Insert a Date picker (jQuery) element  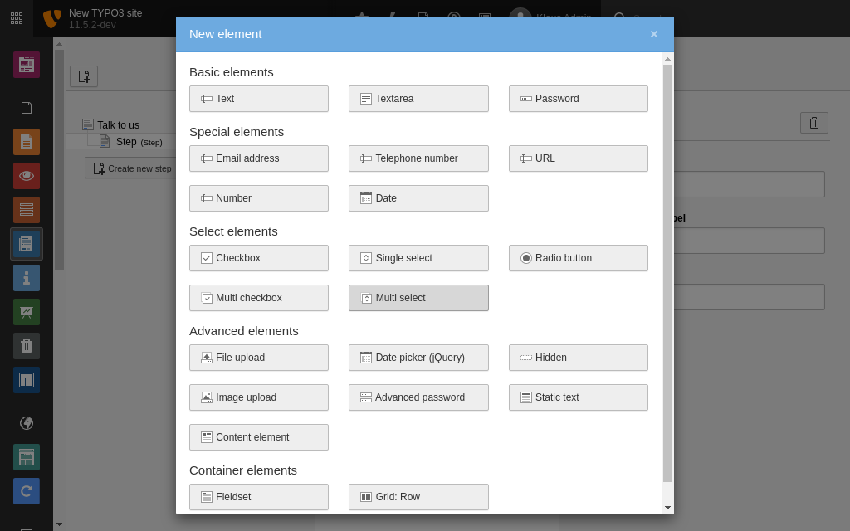point(418,358)
